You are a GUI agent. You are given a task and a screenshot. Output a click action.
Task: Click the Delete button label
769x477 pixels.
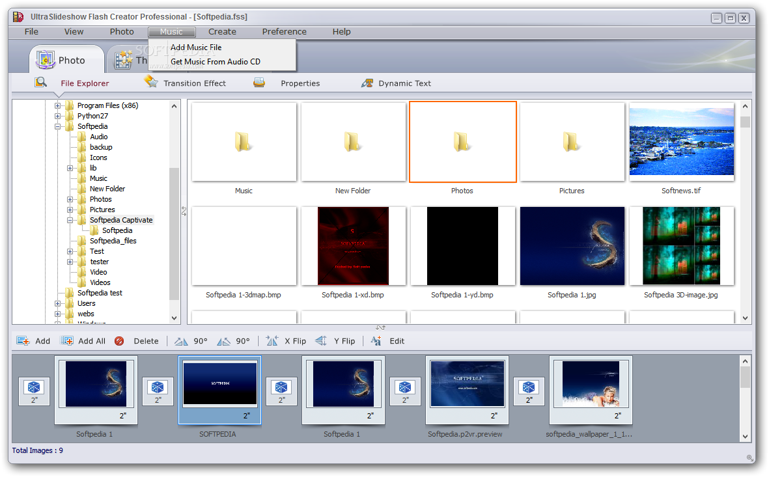coord(146,341)
